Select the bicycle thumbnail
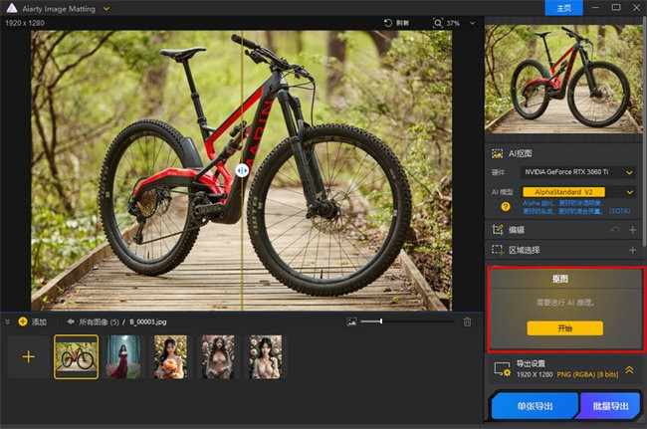Screen dimensions: 647x429 (x=77, y=356)
